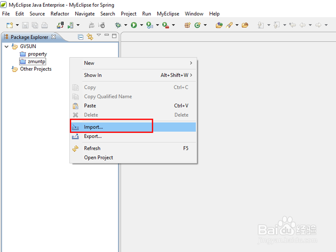Expand the New submenu in context menu
Screen dimensions: 336x252
[x=133, y=63]
